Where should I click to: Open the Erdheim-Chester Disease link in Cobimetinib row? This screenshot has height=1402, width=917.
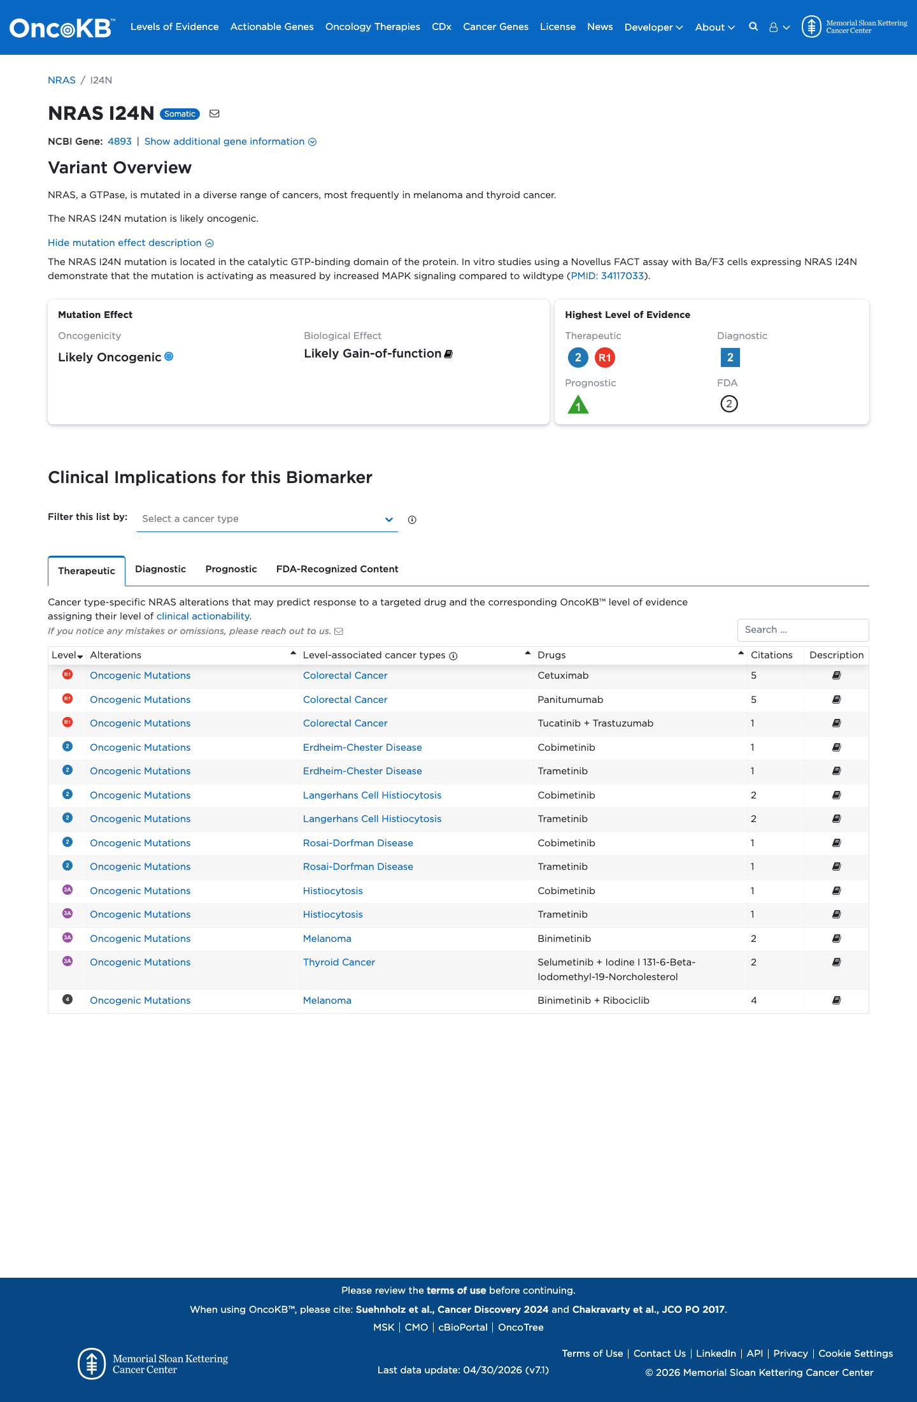coord(362,748)
